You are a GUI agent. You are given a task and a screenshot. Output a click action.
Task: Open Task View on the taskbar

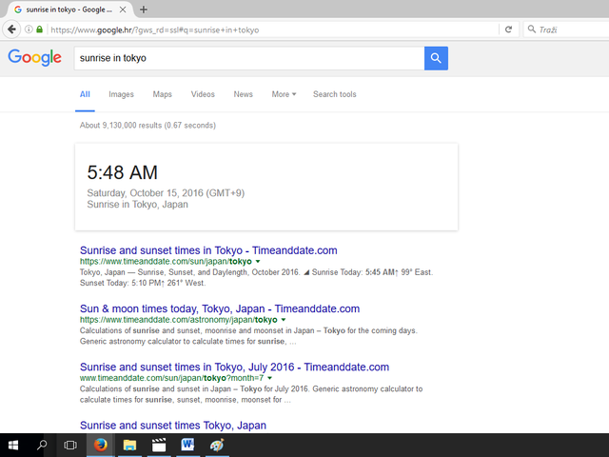click(70, 446)
